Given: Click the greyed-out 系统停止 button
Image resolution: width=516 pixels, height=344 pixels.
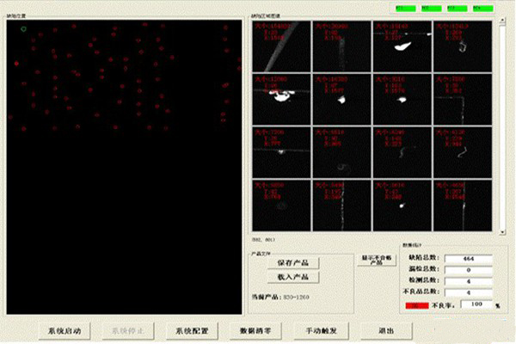Looking at the screenshot, I should [x=128, y=331].
